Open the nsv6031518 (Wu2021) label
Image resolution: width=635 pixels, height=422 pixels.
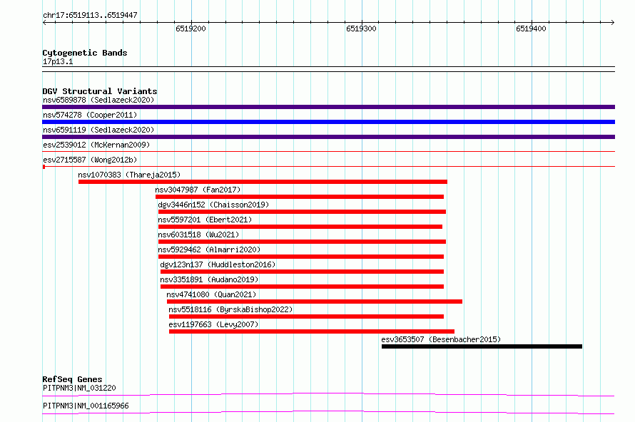[198, 235]
